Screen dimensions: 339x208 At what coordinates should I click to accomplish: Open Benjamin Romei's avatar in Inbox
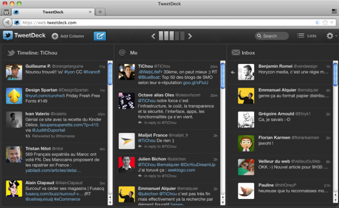[246, 72]
